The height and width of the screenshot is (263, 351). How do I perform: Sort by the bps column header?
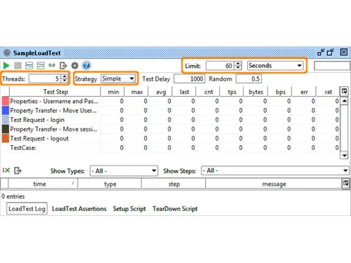(280, 92)
